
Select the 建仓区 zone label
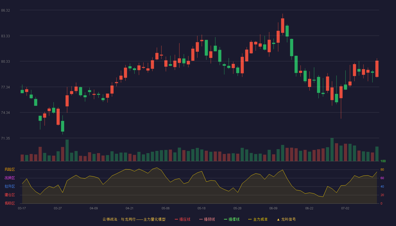[10, 195]
